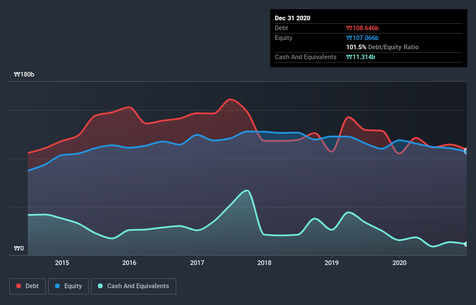Click the ₩11.314b cash value
Screen dimensions: 476x305
(x=361, y=57)
